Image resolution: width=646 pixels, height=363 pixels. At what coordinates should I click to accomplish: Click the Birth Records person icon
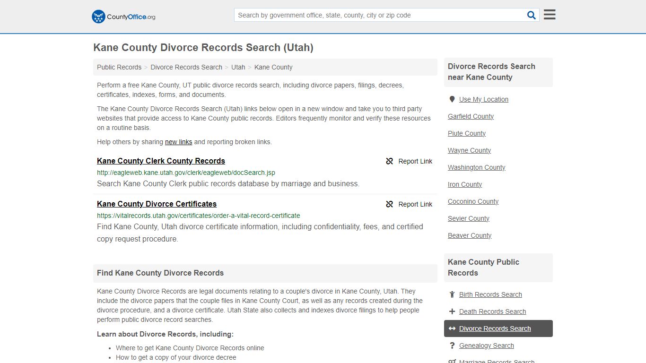click(452, 294)
